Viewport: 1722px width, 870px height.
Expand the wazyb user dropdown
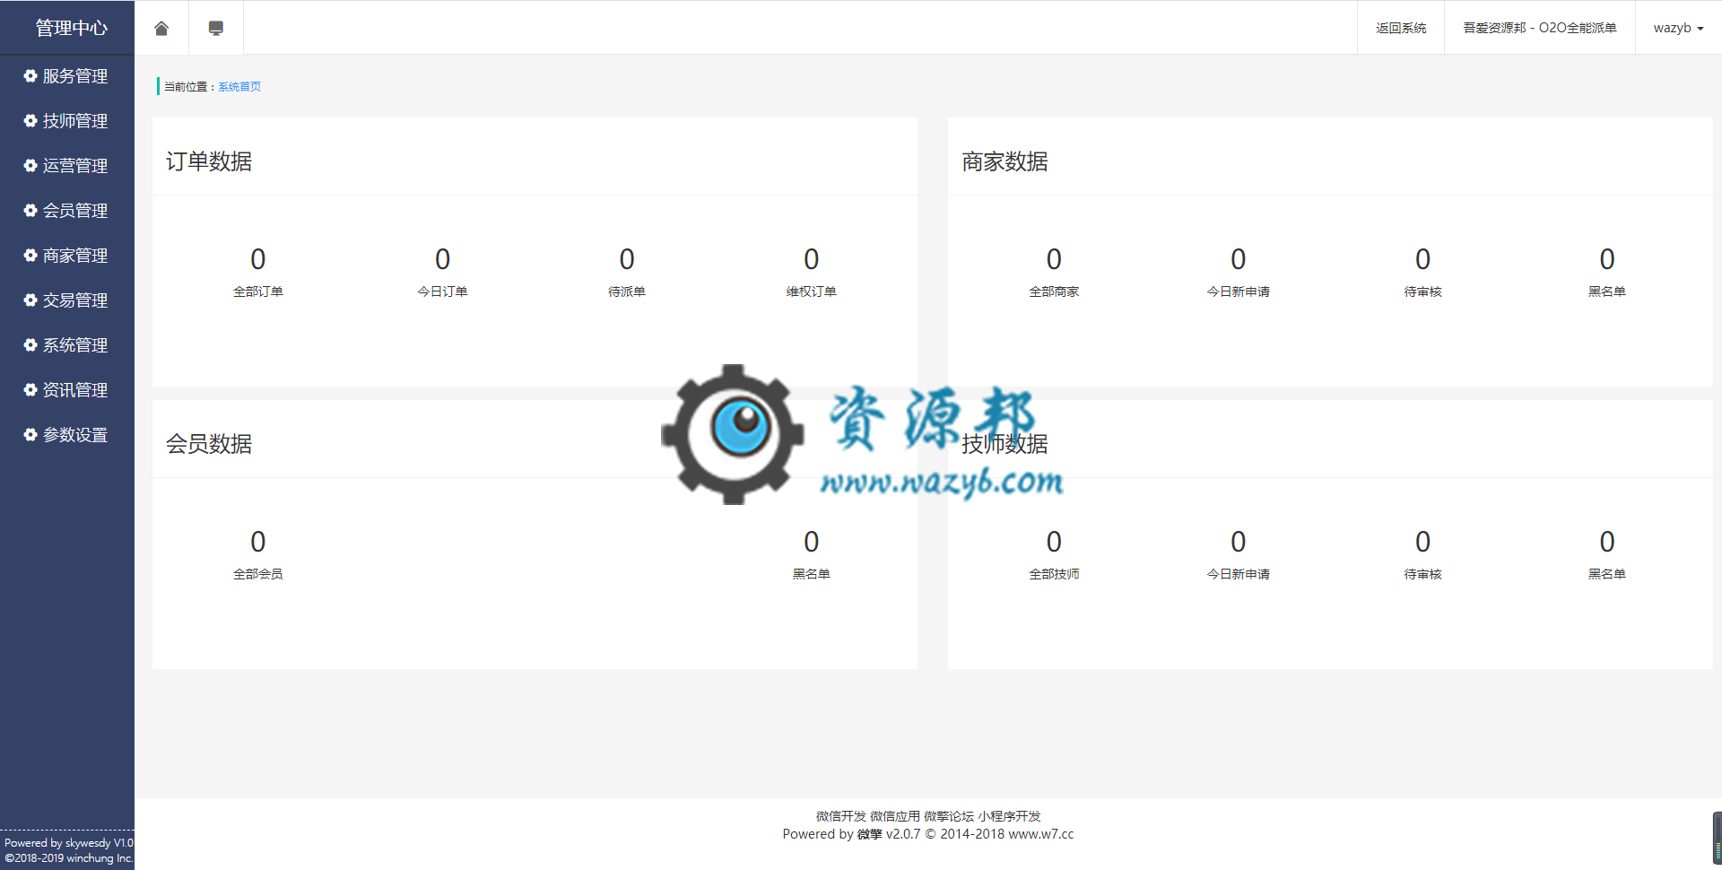[1678, 28]
